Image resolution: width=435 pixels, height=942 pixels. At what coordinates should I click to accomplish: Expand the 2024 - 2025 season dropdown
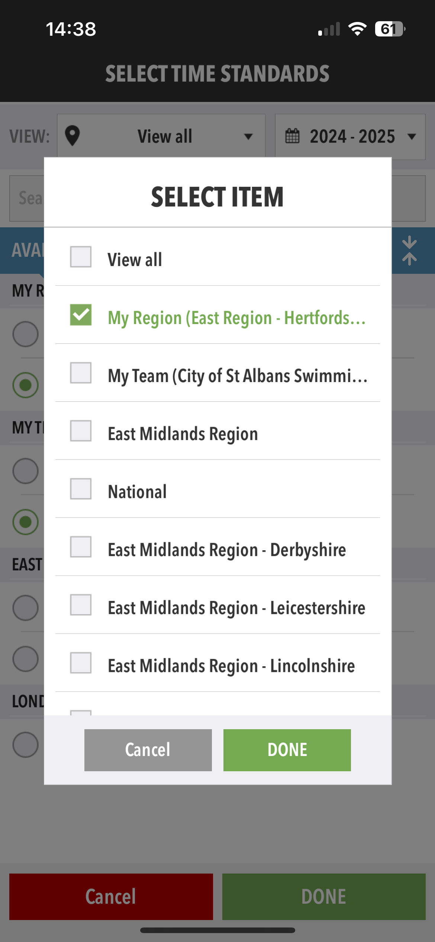pyautogui.click(x=412, y=137)
